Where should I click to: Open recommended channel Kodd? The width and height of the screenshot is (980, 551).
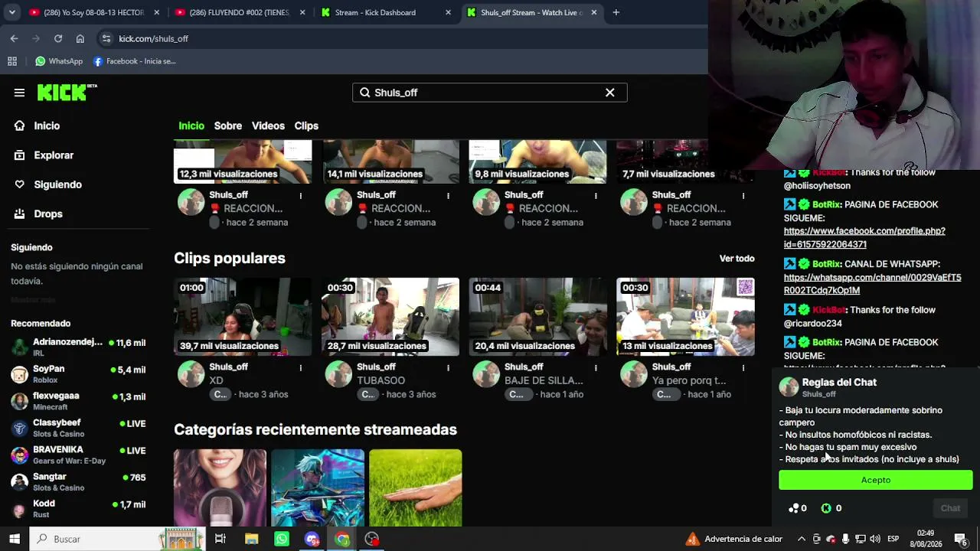78,508
